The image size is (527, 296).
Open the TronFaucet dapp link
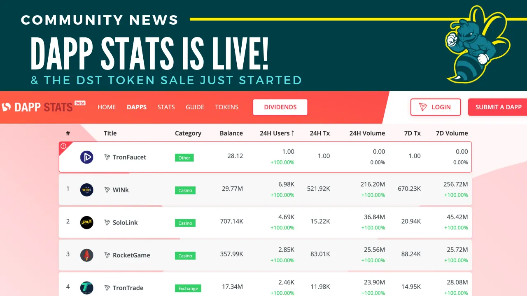[x=129, y=157]
